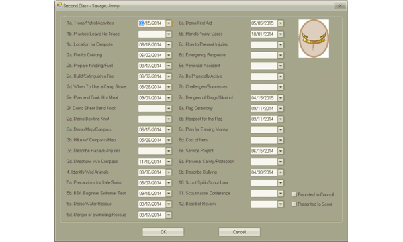Open 5d Danger of Swimming Rescue date dropdown
This screenshot has height=242, width=403.
(169, 215)
